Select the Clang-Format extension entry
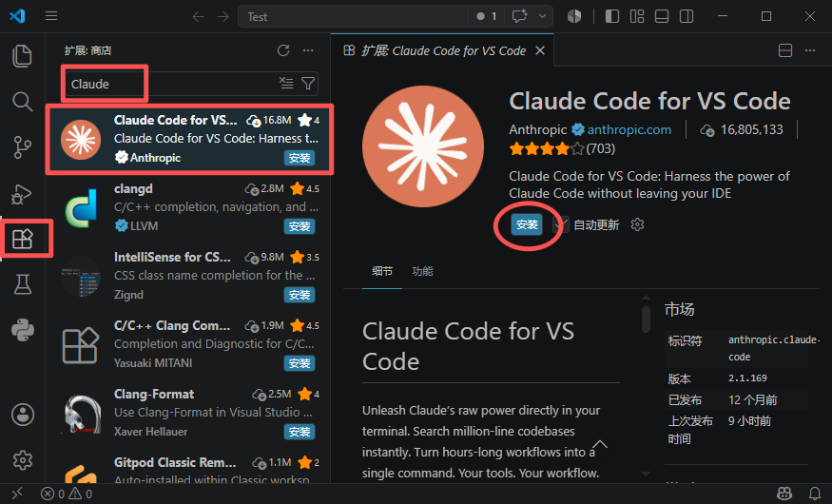 tap(188, 413)
